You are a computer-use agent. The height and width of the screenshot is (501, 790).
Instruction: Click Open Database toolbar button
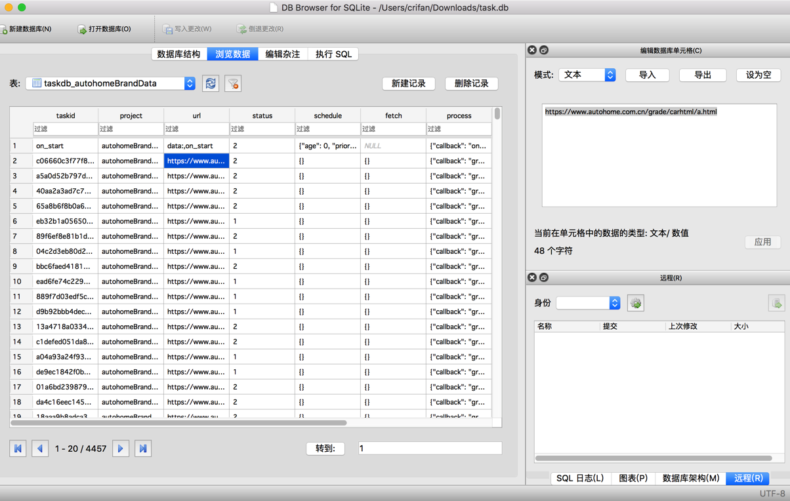[x=104, y=29]
